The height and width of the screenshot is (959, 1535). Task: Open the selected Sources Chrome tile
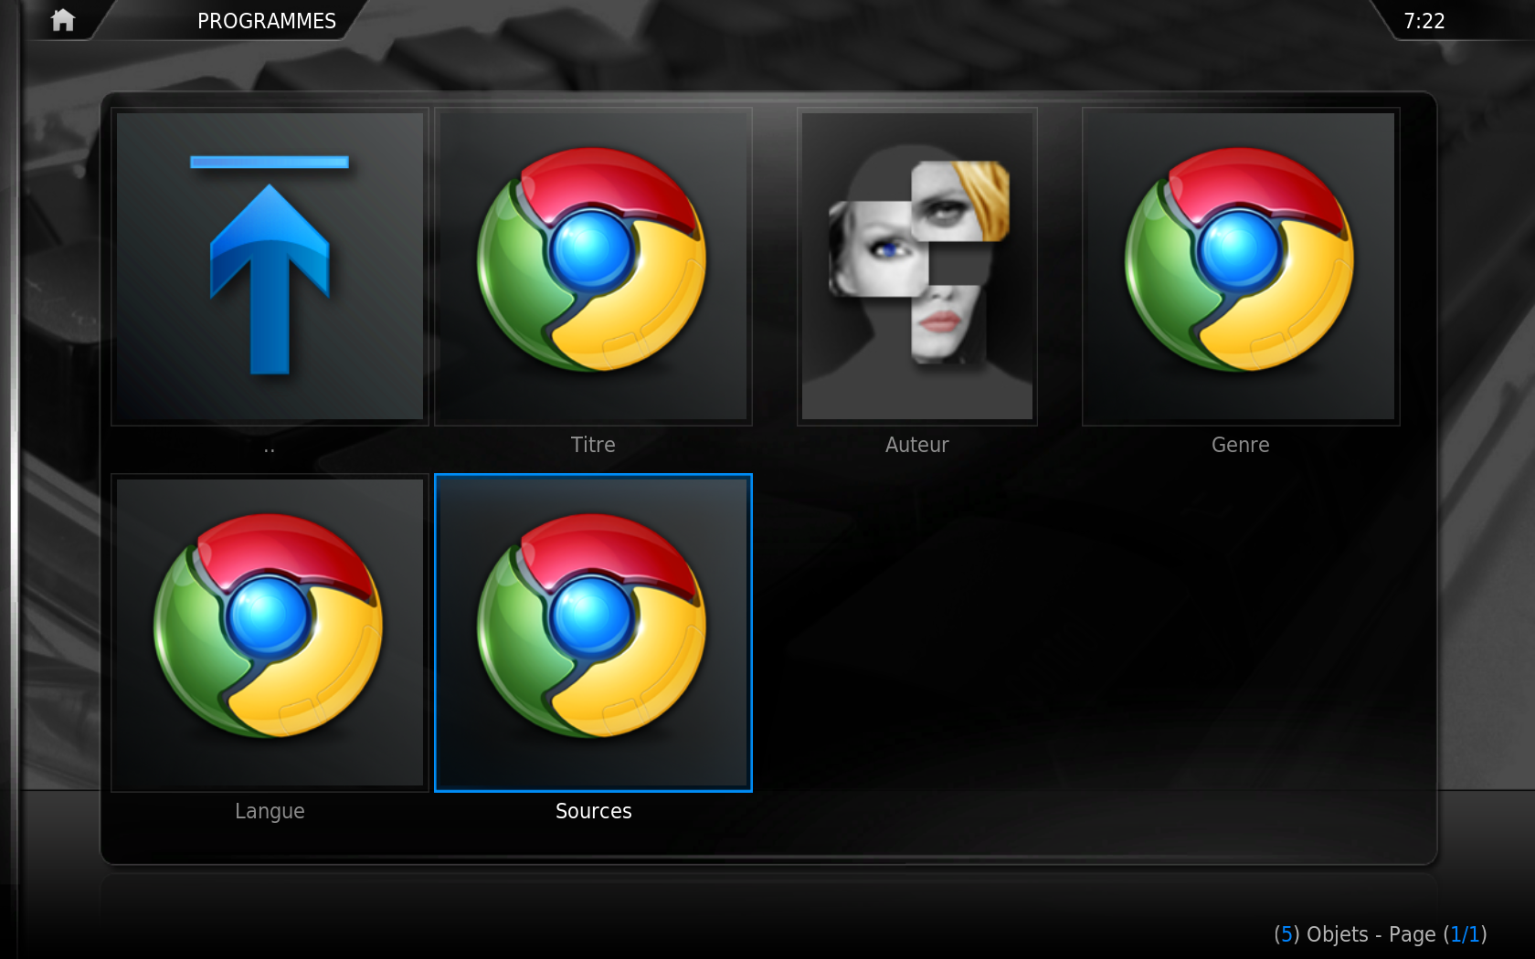click(593, 633)
